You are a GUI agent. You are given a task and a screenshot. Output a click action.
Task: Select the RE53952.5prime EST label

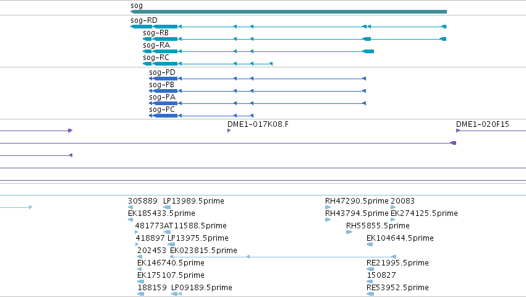click(397, 288)
